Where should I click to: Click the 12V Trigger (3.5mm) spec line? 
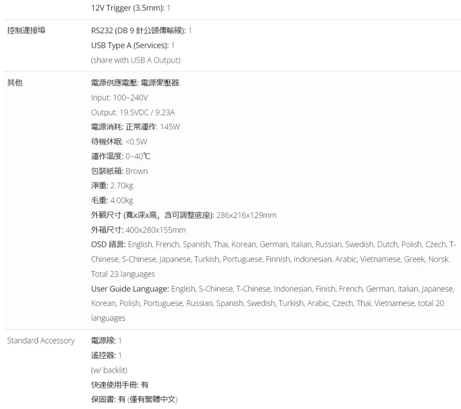click(x=130, y=8)
